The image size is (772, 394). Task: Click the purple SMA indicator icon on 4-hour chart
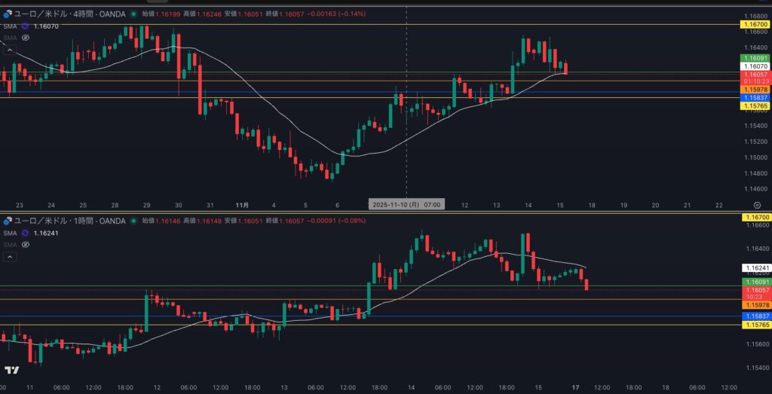[25, 26]
